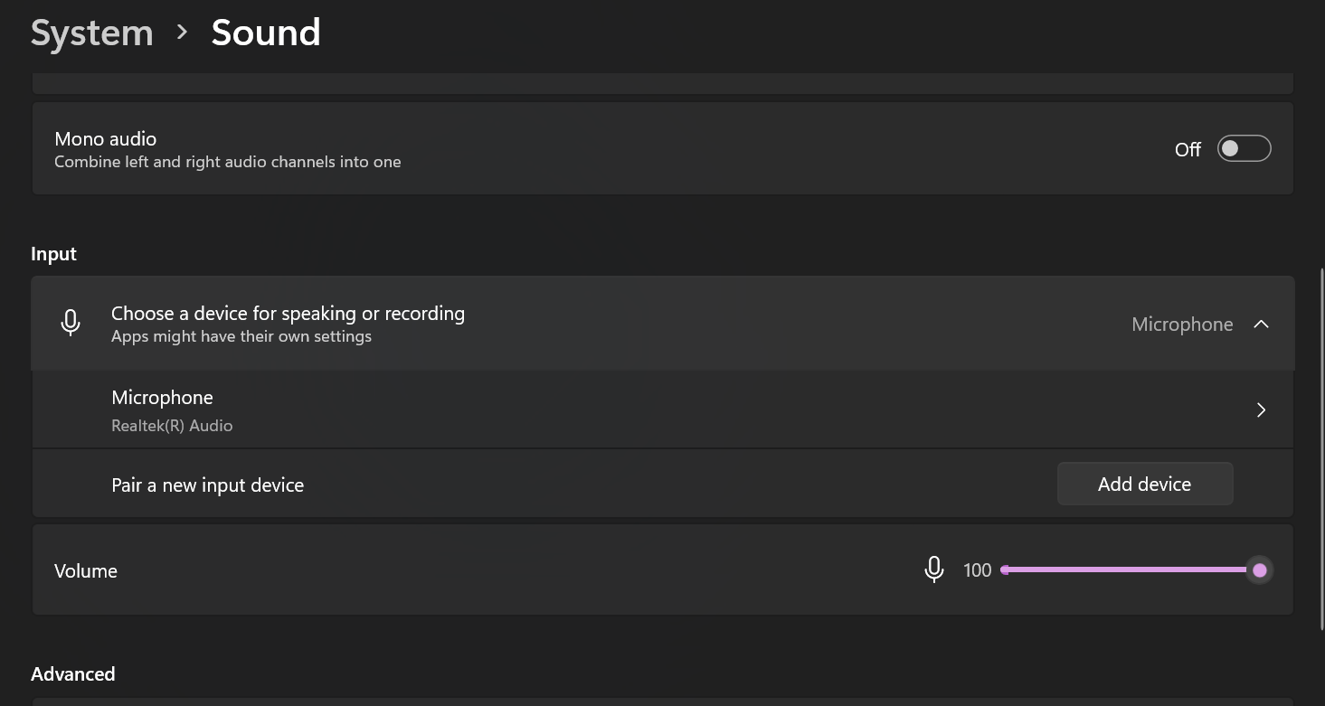Image resolution: width=1325 pixels, height=706 pixels.
Task: Click the Mono audio label text
Action: (x=105, y=139)
